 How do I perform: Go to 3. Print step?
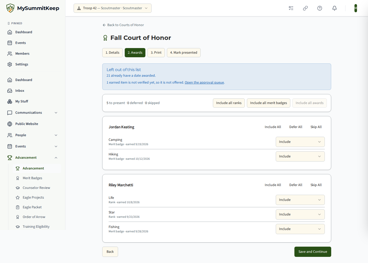click(x=156, y=53)
